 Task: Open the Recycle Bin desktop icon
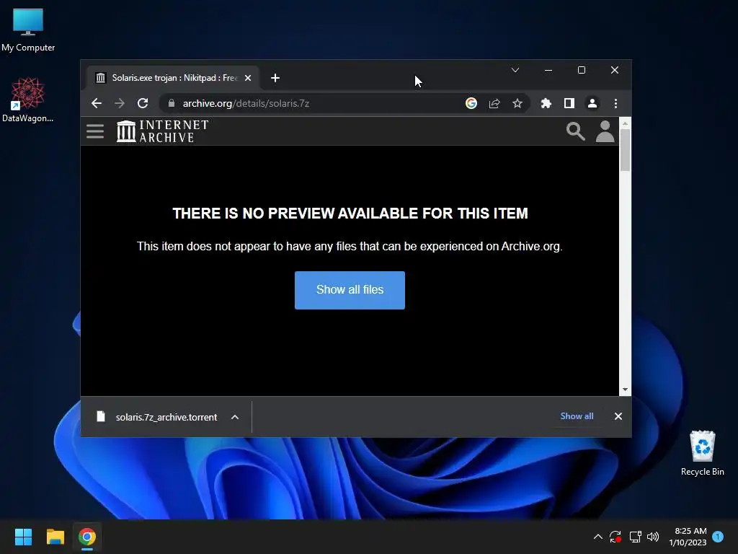point(702,453)
